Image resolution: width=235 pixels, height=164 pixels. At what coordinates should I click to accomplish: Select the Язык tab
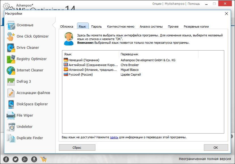point(83,27)
